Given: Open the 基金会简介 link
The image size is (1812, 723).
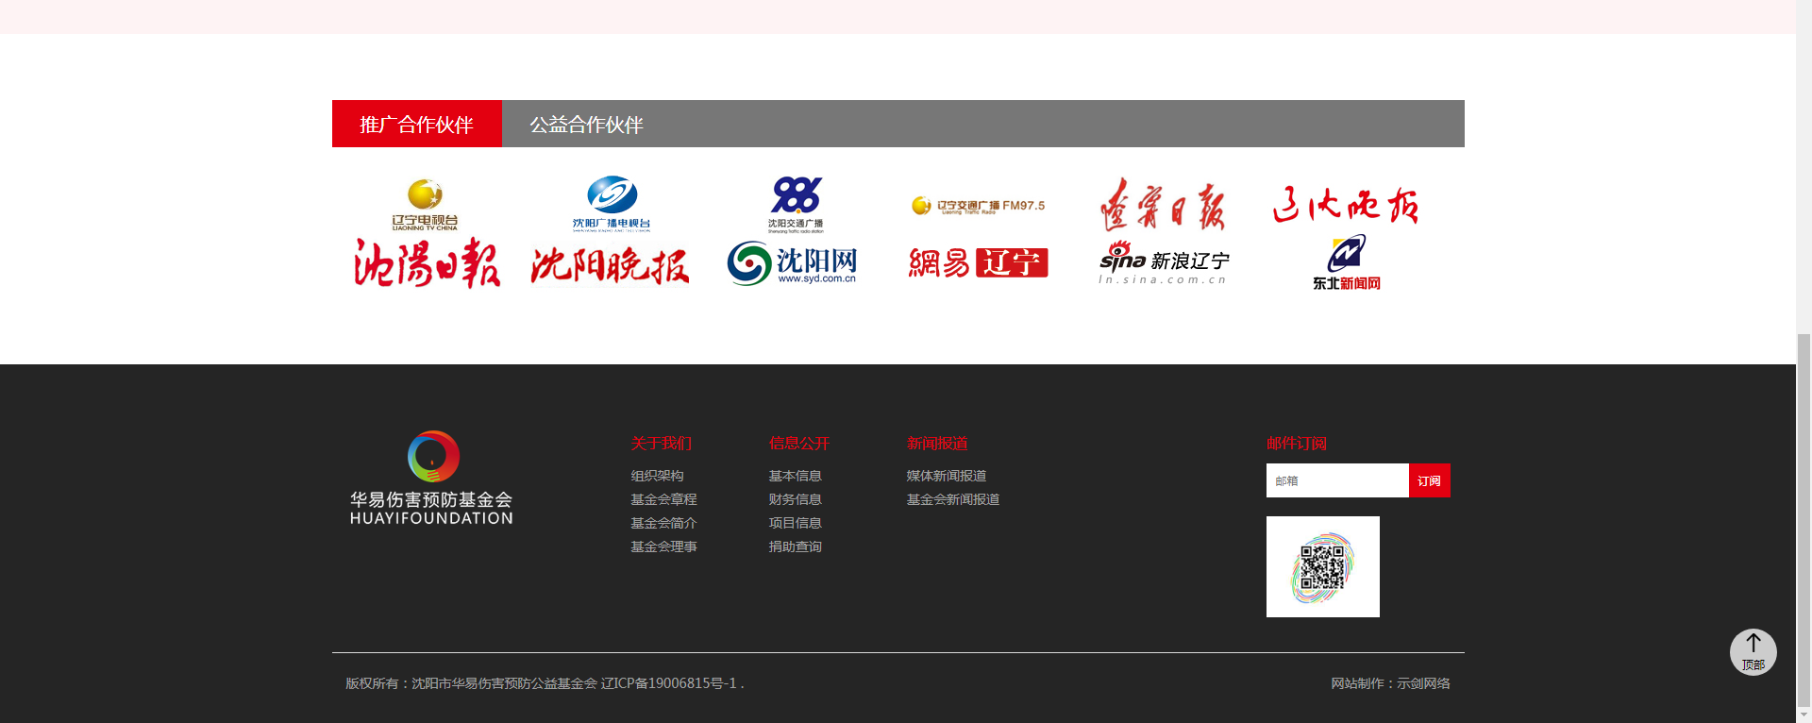Looking at the screenshot, I should [663, 523].
